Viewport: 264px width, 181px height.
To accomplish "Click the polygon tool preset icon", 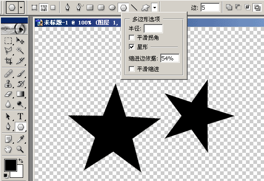I will (12, 7).
